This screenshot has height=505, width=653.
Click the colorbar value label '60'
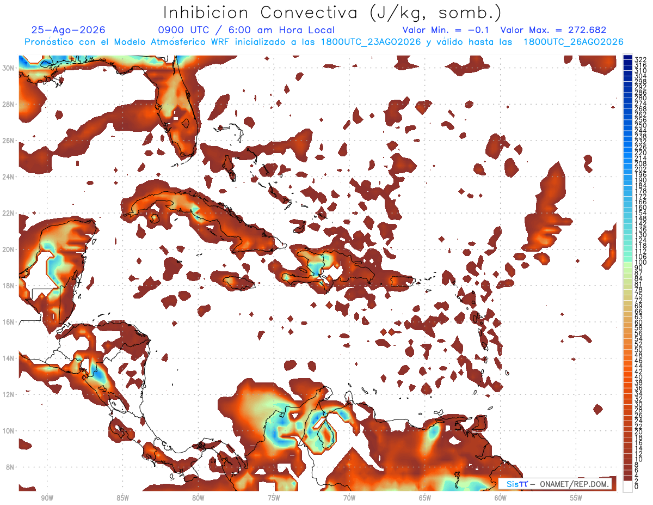639,323
